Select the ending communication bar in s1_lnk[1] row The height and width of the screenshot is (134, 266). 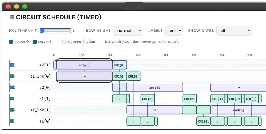(x=238, y=110)
